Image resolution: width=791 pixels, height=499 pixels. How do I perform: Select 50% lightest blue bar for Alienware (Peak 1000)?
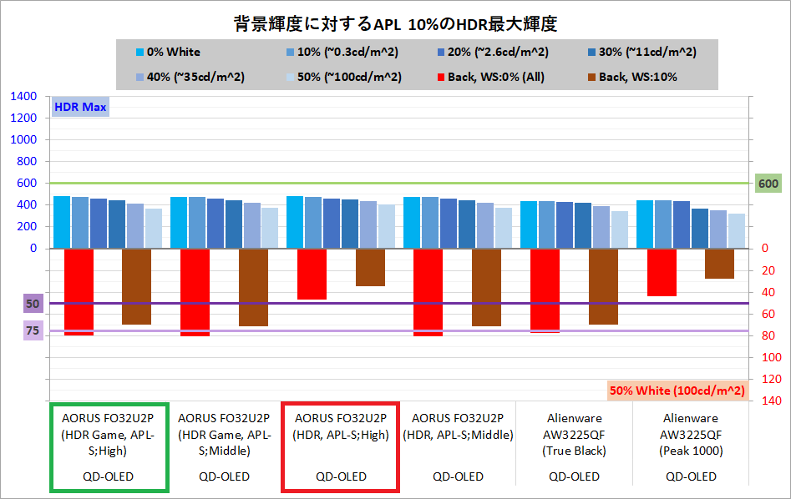[737, 231]
